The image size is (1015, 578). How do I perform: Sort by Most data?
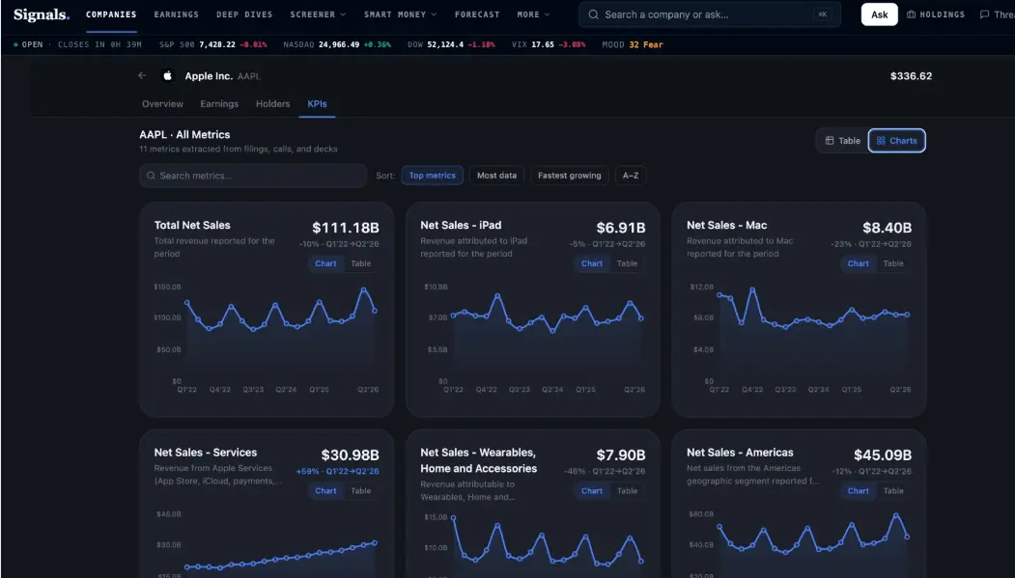496,176
